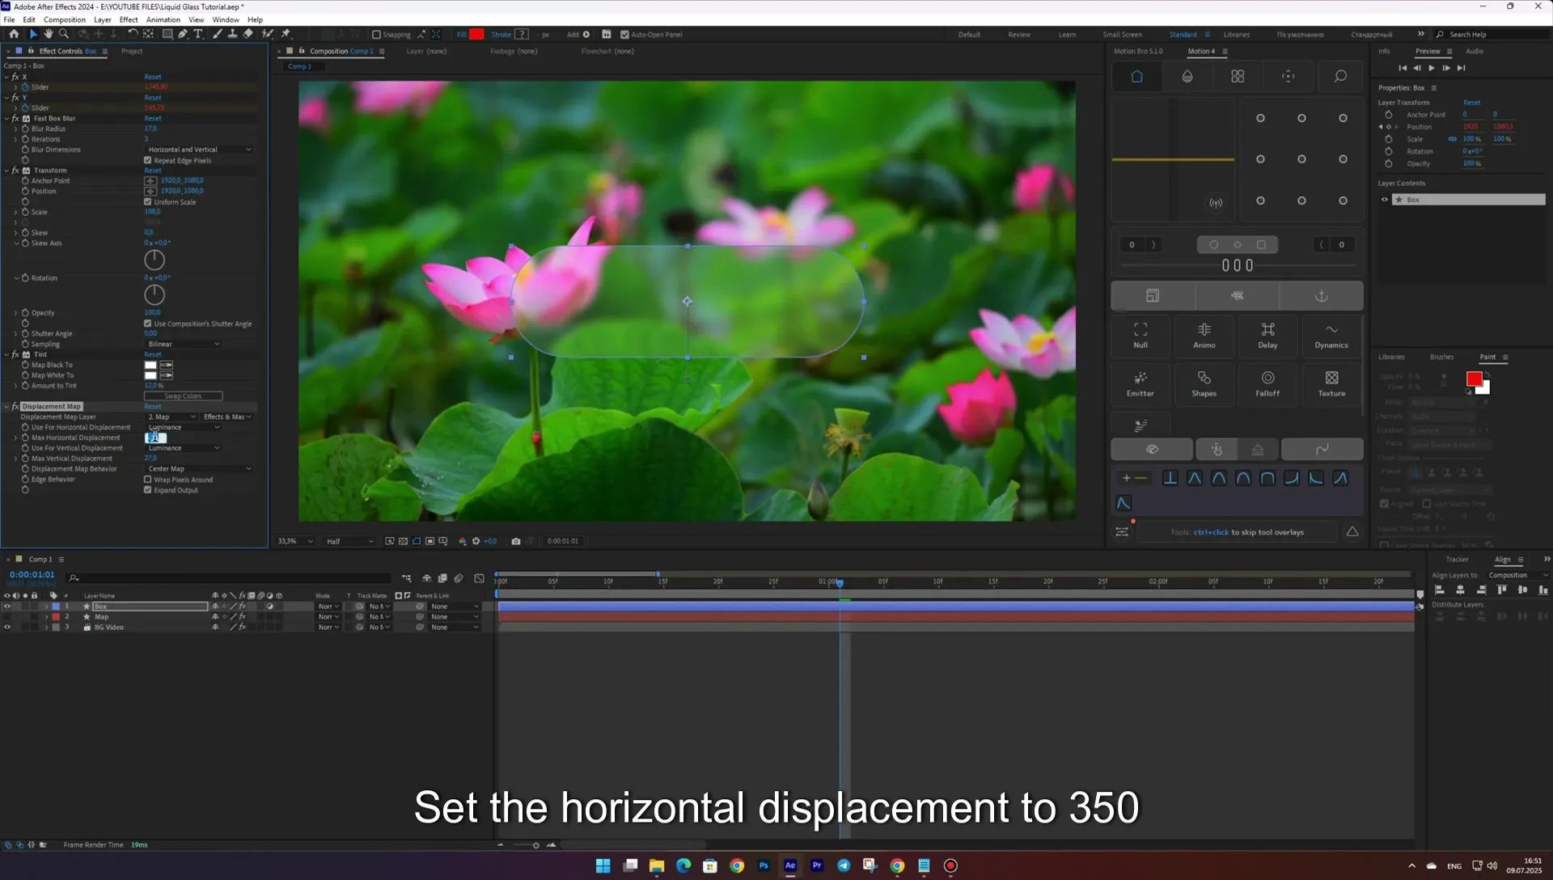This screenshot has width=1553, height=880.
Task: Select the Hand tool in toolbar
Action: coord(49,34)
